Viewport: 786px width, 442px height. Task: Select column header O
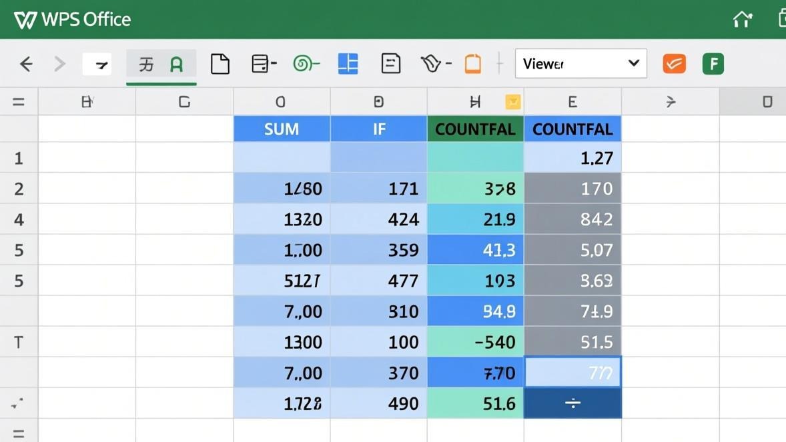pyautogui.click(x=281, y=102)
